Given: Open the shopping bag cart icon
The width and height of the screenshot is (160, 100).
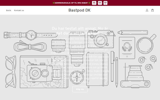Looking at the screenshot, I should click(x=152, y=10).
